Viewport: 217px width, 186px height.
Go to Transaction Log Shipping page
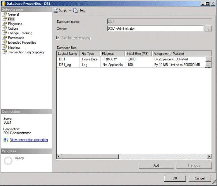26,52
